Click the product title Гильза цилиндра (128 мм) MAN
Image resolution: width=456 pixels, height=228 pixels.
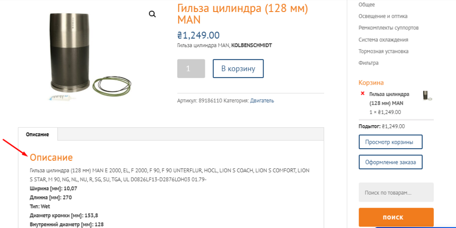click(x=243, y=14)
